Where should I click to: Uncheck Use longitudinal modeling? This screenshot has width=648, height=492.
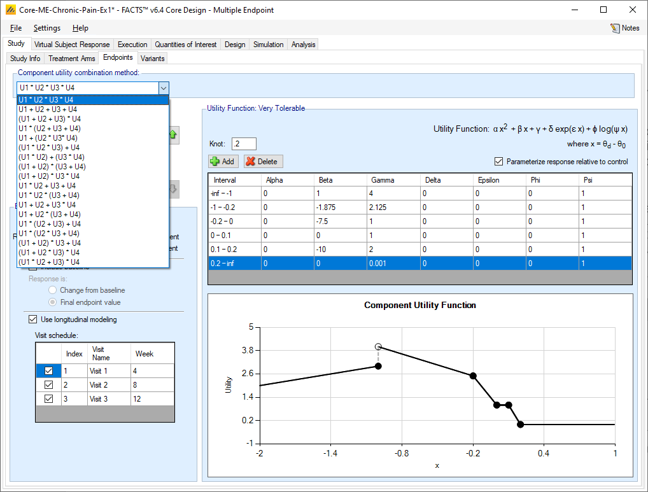point(33,320)
